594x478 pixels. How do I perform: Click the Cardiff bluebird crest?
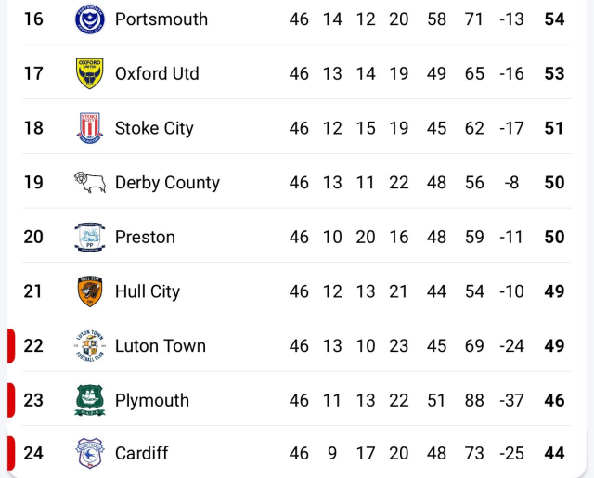click(90, 454)
